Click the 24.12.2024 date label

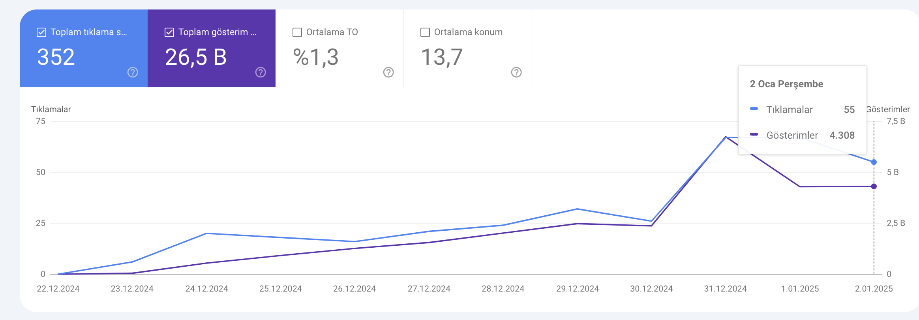[x=207, y=289]
